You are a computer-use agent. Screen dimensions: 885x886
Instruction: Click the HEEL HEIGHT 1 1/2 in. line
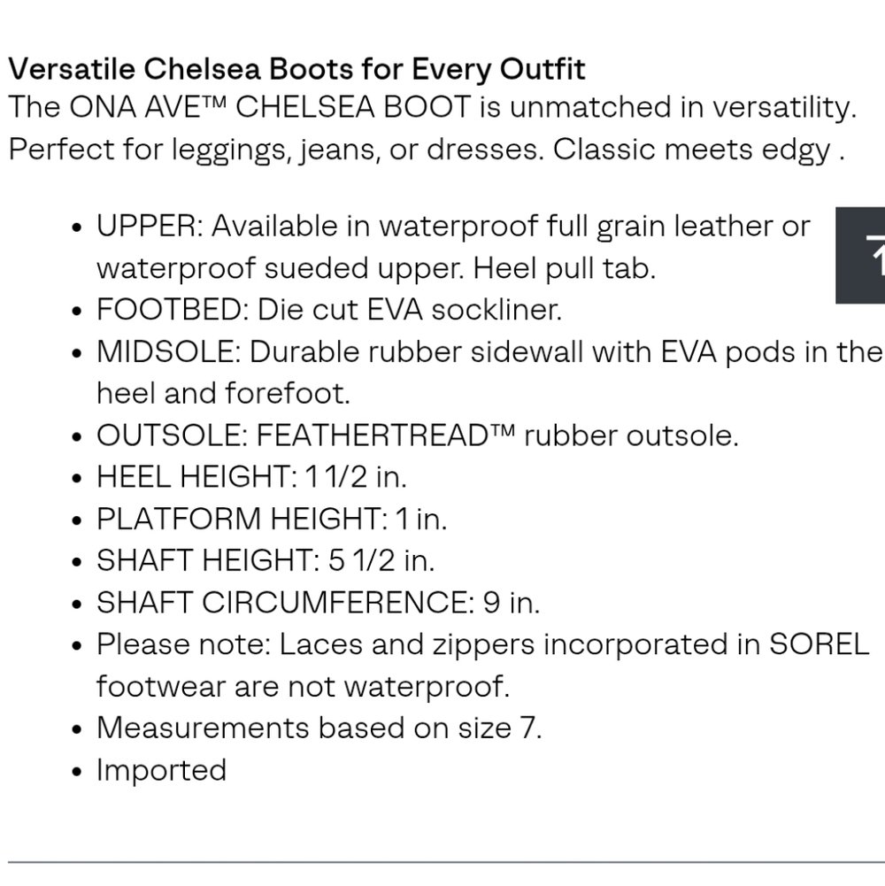(251, 477)
